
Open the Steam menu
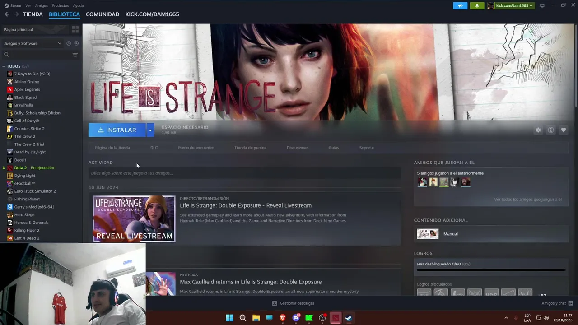[13, 5]
